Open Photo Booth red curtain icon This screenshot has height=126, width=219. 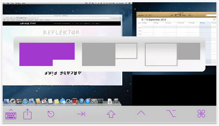click(75, 101)
